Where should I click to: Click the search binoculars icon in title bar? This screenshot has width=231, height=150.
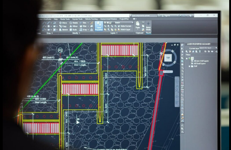pos(159,16)
